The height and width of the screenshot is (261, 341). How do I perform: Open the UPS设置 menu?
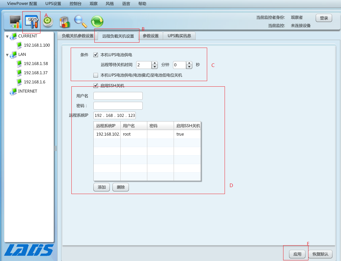click(x=53, y=4)
